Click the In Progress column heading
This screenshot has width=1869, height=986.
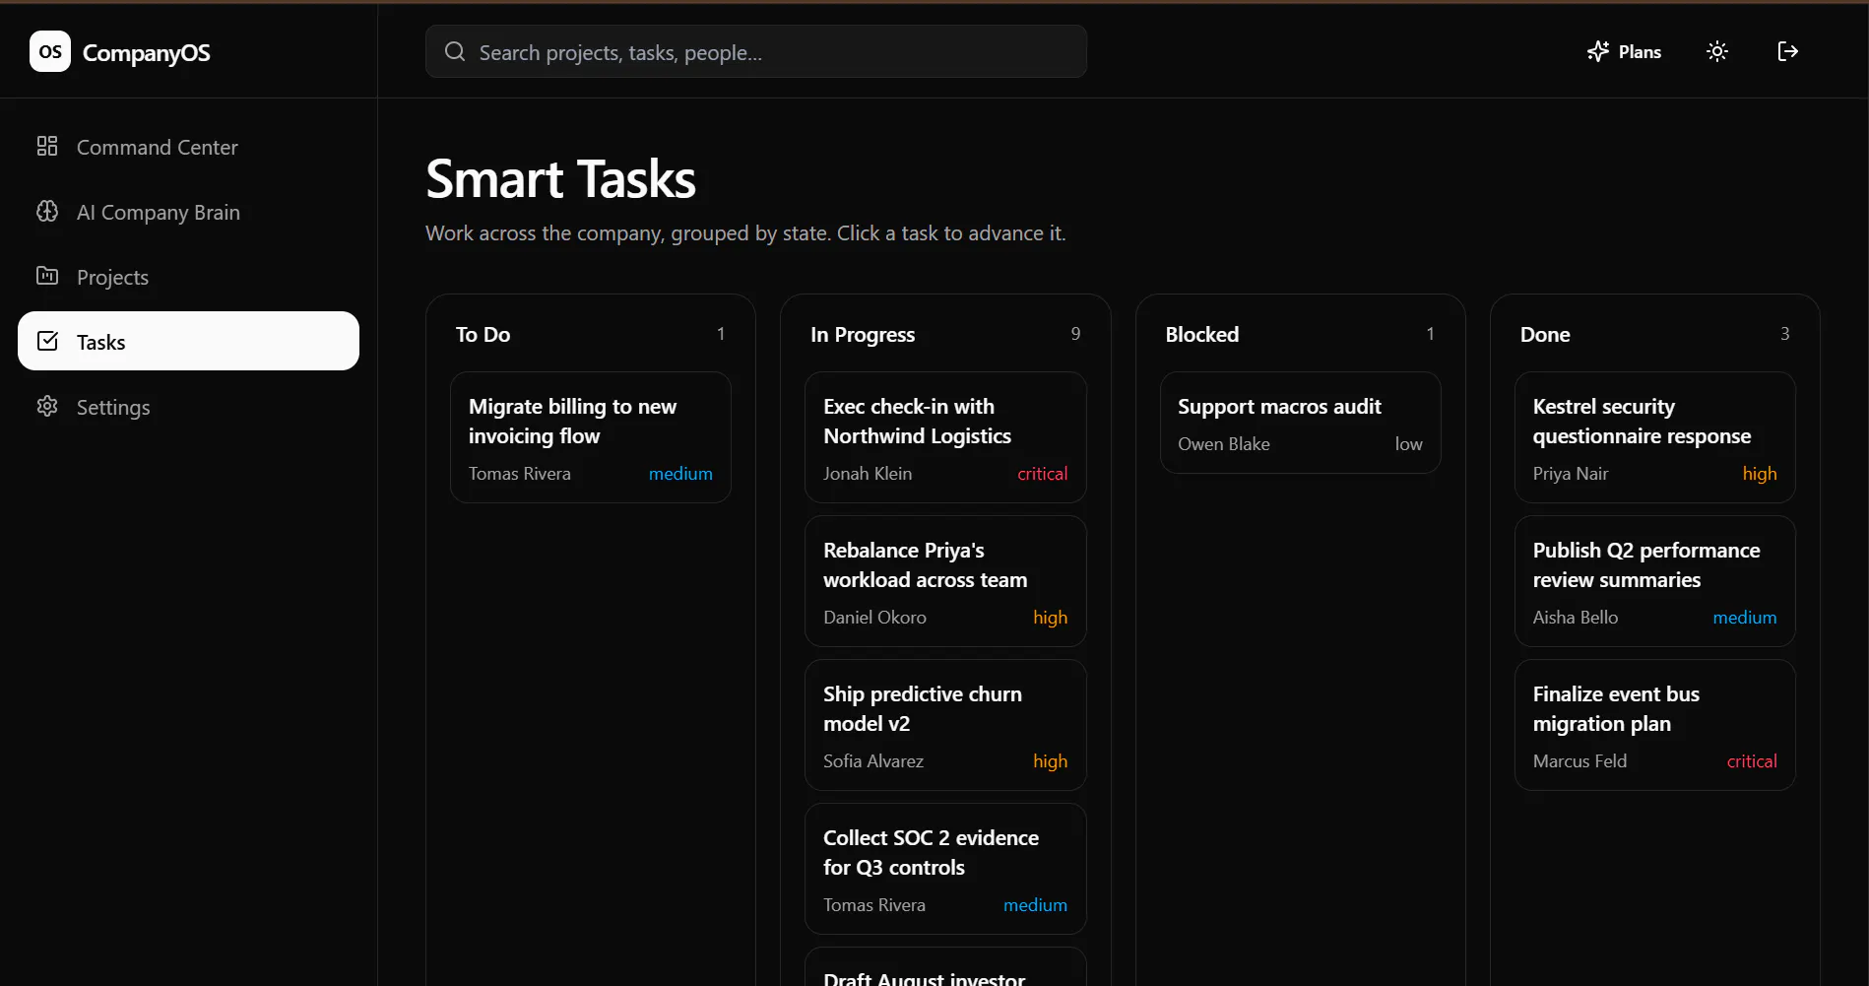863,334
